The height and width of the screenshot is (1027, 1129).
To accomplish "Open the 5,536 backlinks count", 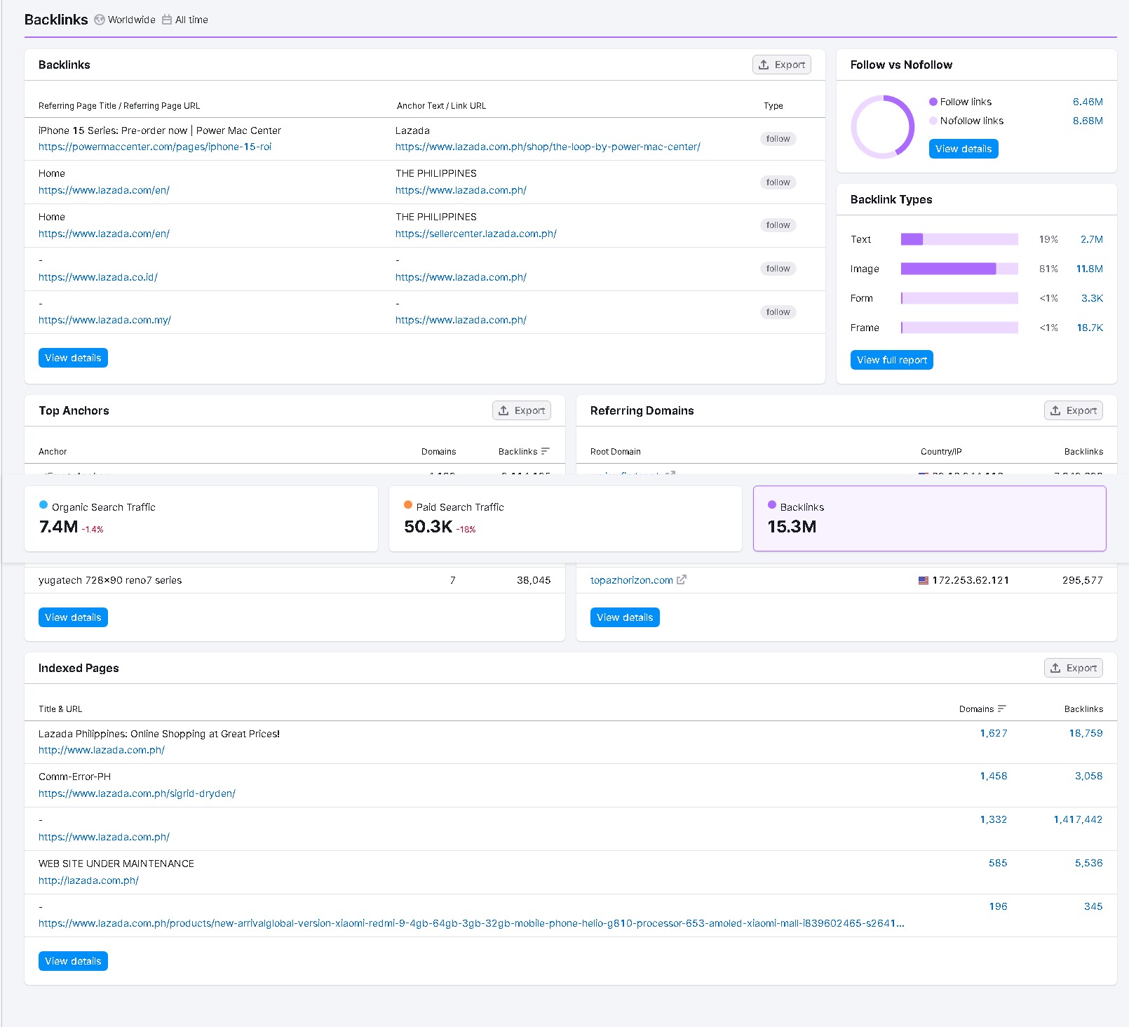I will pos(1088,863).
